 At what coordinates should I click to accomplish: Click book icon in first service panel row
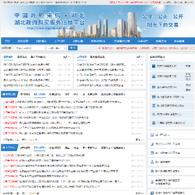pyautogui.click(x=154, y=66)
